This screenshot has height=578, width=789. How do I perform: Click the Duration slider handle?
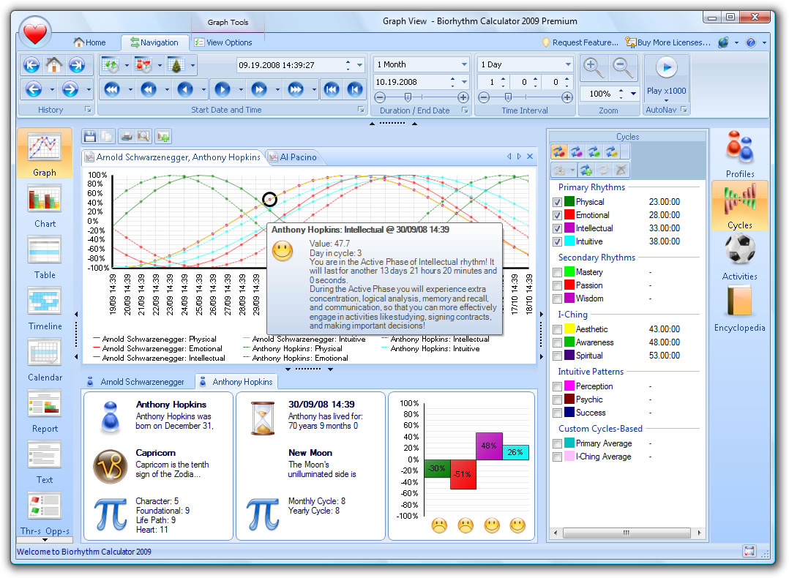(x=408, y=97)
